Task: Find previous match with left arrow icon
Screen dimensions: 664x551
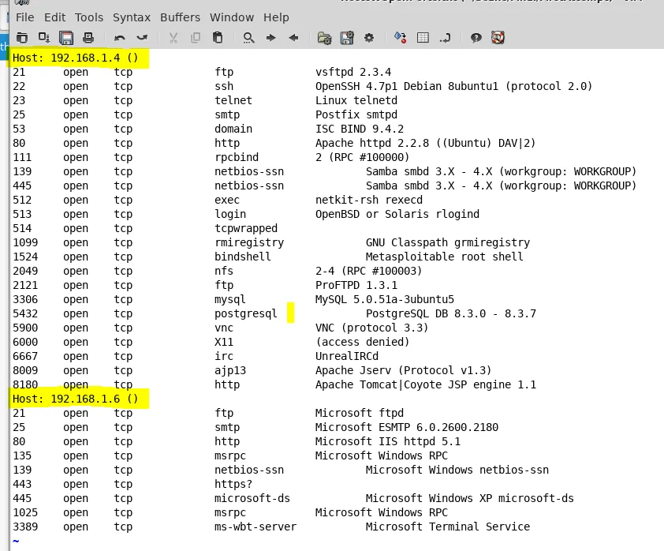Action: (293, 38)
